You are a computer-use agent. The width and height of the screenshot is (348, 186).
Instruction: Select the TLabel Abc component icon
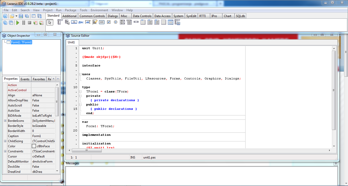[81, 22]
